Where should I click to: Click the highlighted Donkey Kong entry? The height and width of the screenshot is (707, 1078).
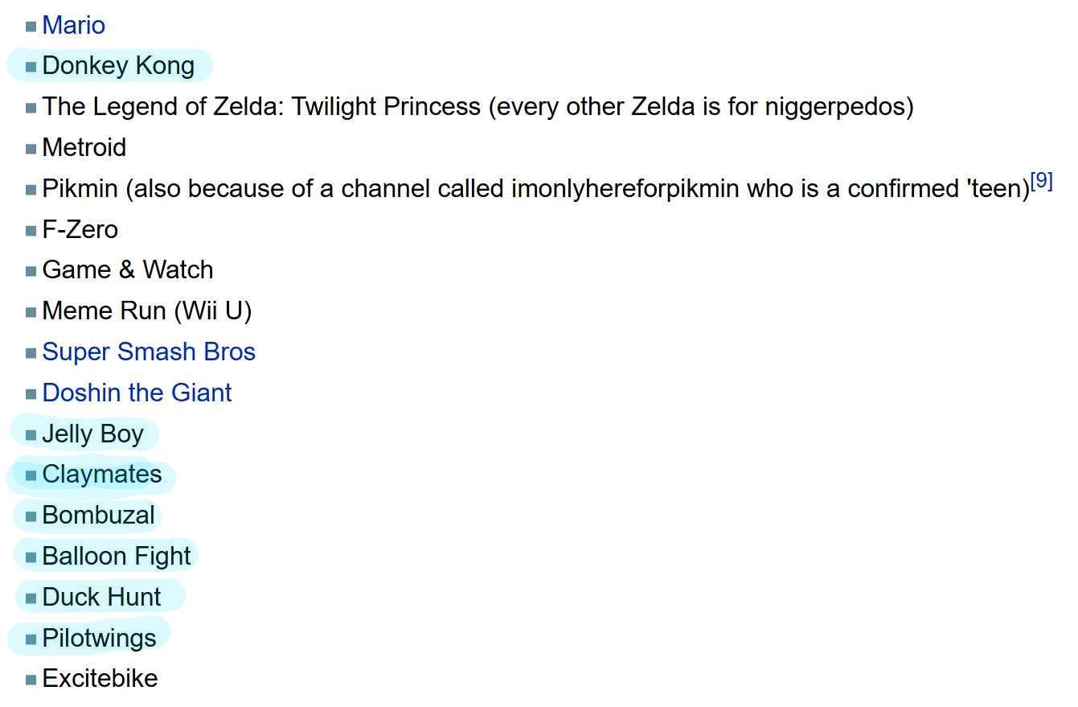tap(118, 66)
